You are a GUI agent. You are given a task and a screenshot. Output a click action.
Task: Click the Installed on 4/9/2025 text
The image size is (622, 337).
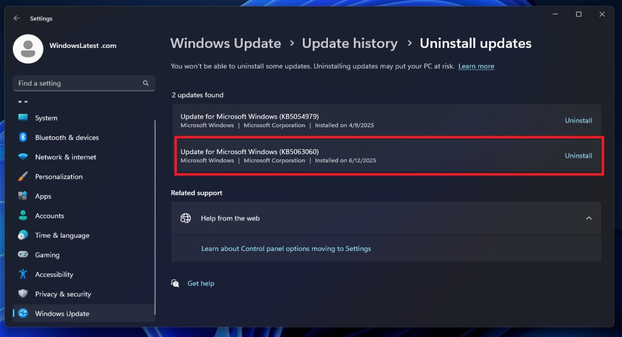[x=344, y=125]
